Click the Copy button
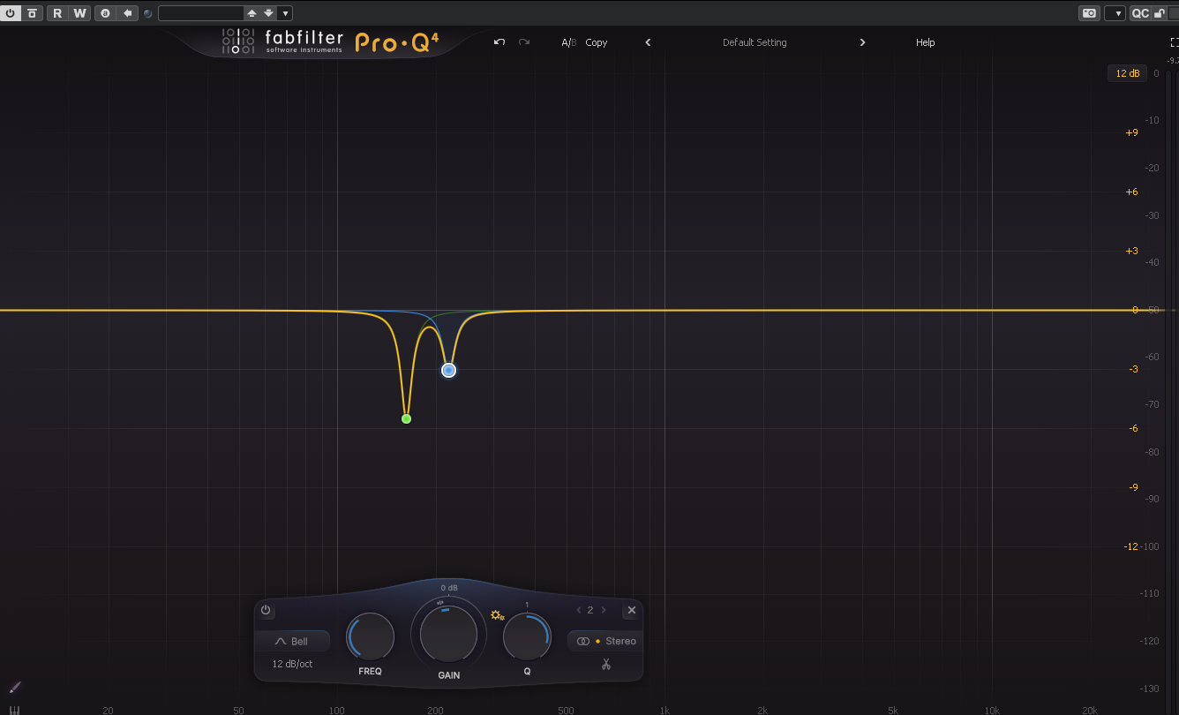Viewport: 1179px width, 715px height. tap(597, 42)
